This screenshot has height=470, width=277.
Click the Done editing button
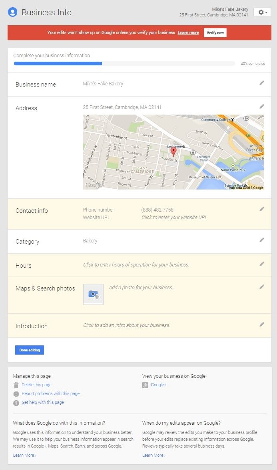click(30, 350)
